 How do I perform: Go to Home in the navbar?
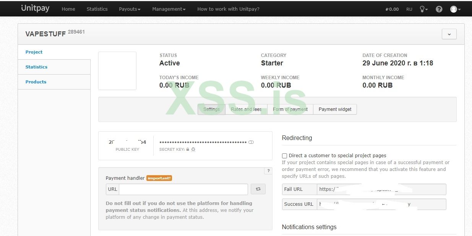pos(68,9)
